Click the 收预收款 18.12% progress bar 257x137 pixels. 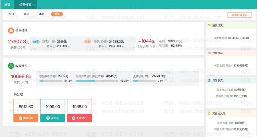pos(51,81)
